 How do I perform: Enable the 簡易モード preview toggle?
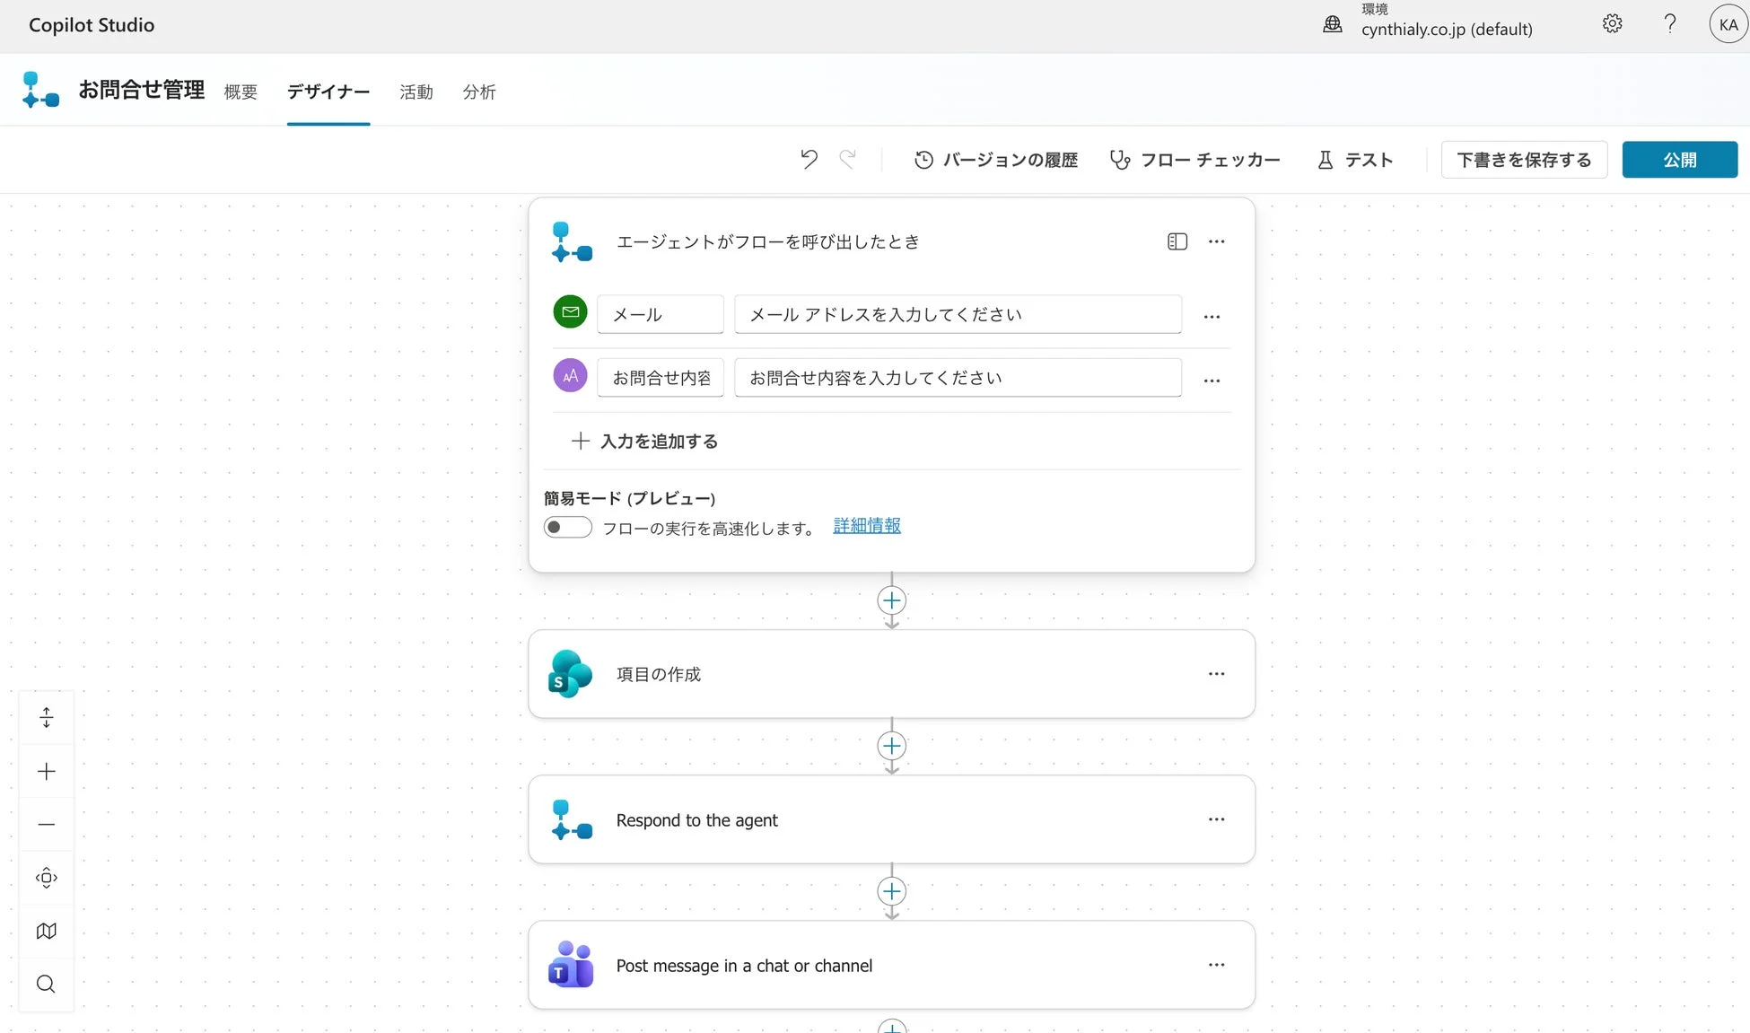pyautogui.click(x=566, y=527)
